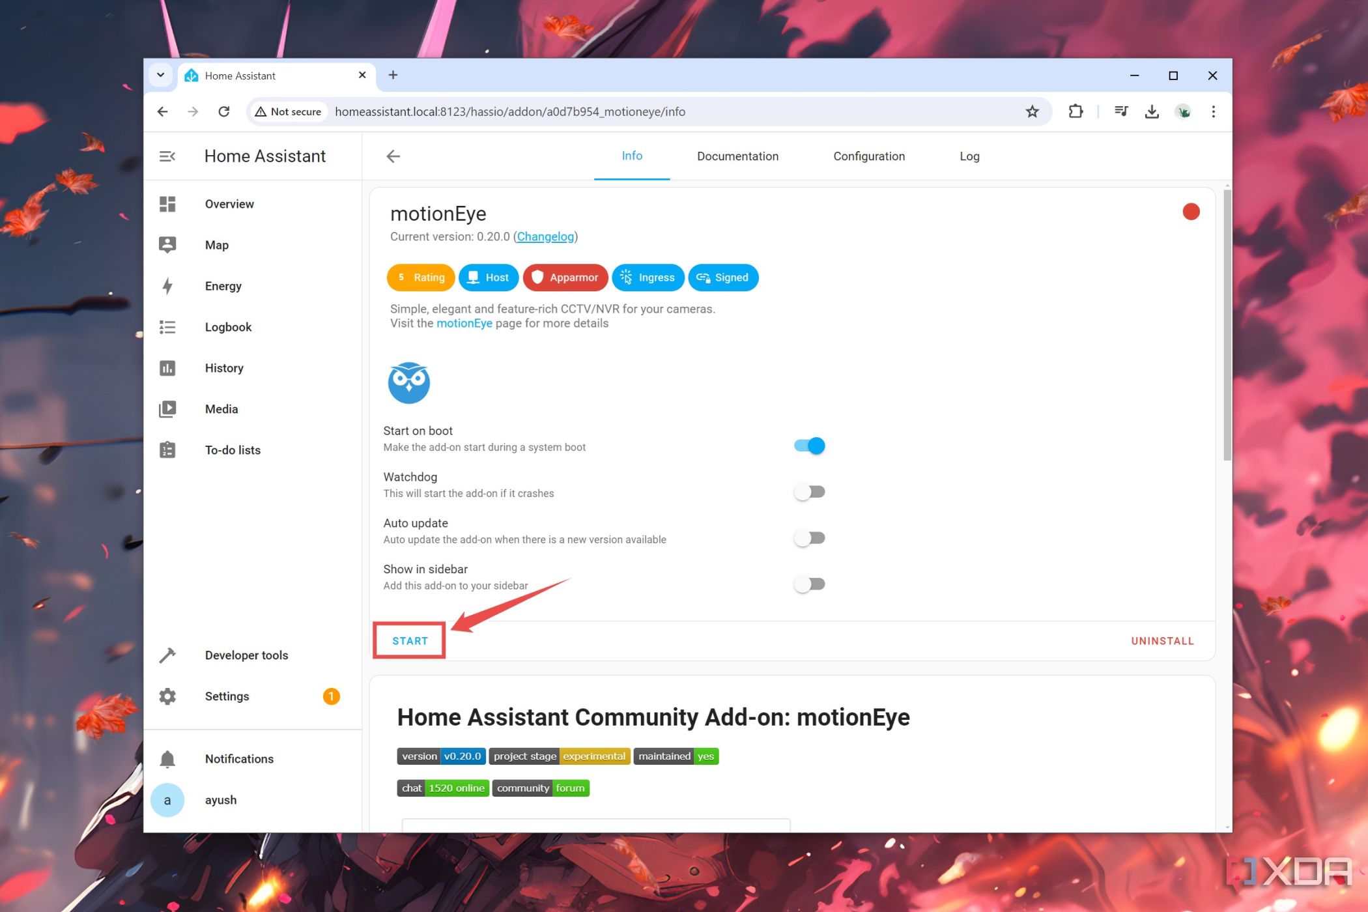The height and width of the screenshot is (912, 1368).
Task: Click the Settings gear icon
Action: [x=169, y=695]
